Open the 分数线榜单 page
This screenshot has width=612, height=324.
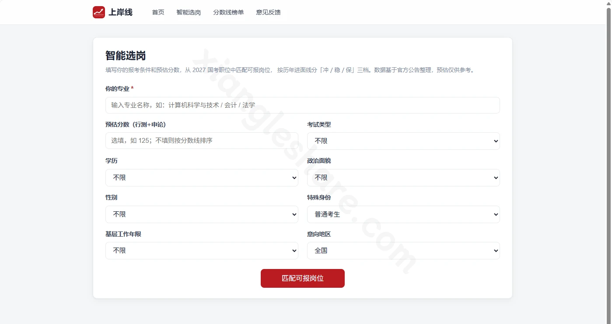pos(228,12)
